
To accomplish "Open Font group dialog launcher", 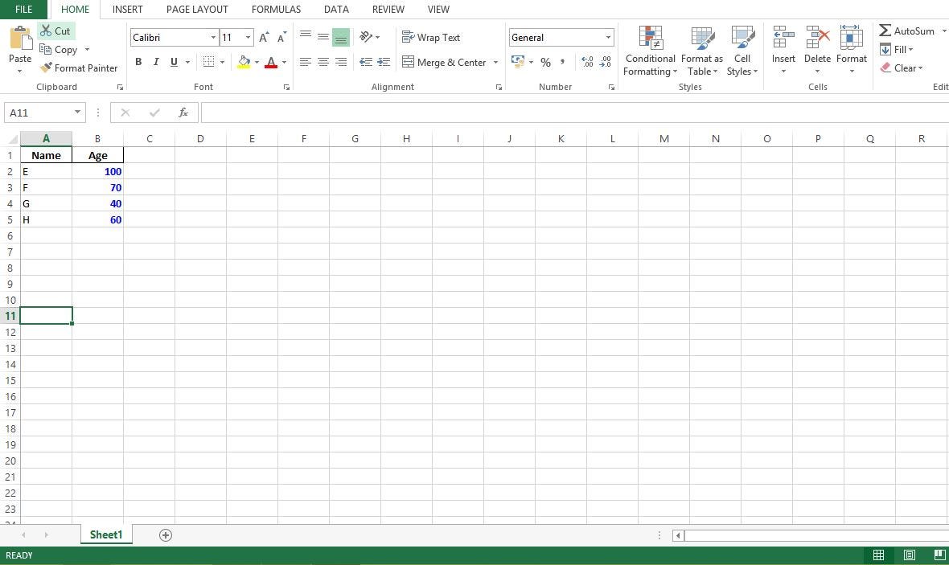I will (286, 87).
